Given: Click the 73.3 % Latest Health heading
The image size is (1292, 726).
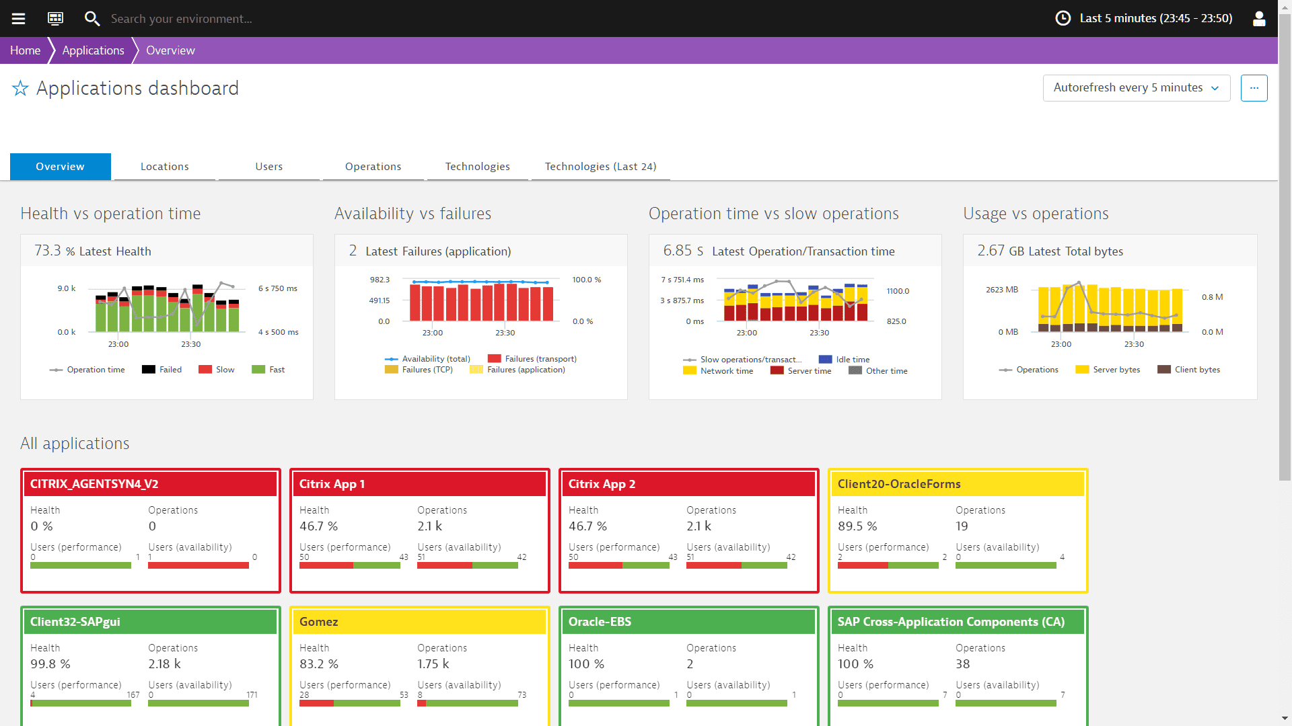Looking at the screenshot, I should 93,251.
